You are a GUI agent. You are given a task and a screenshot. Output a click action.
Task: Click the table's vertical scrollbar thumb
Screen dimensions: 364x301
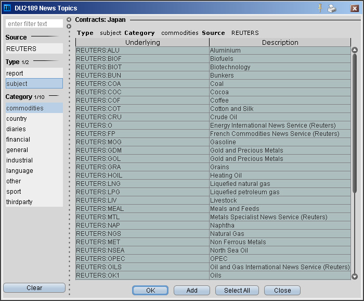[355, 123]
